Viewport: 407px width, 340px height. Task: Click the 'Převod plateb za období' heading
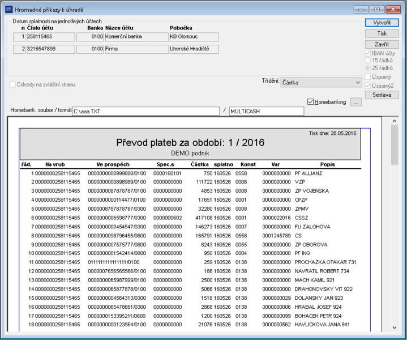coord(190,142)
